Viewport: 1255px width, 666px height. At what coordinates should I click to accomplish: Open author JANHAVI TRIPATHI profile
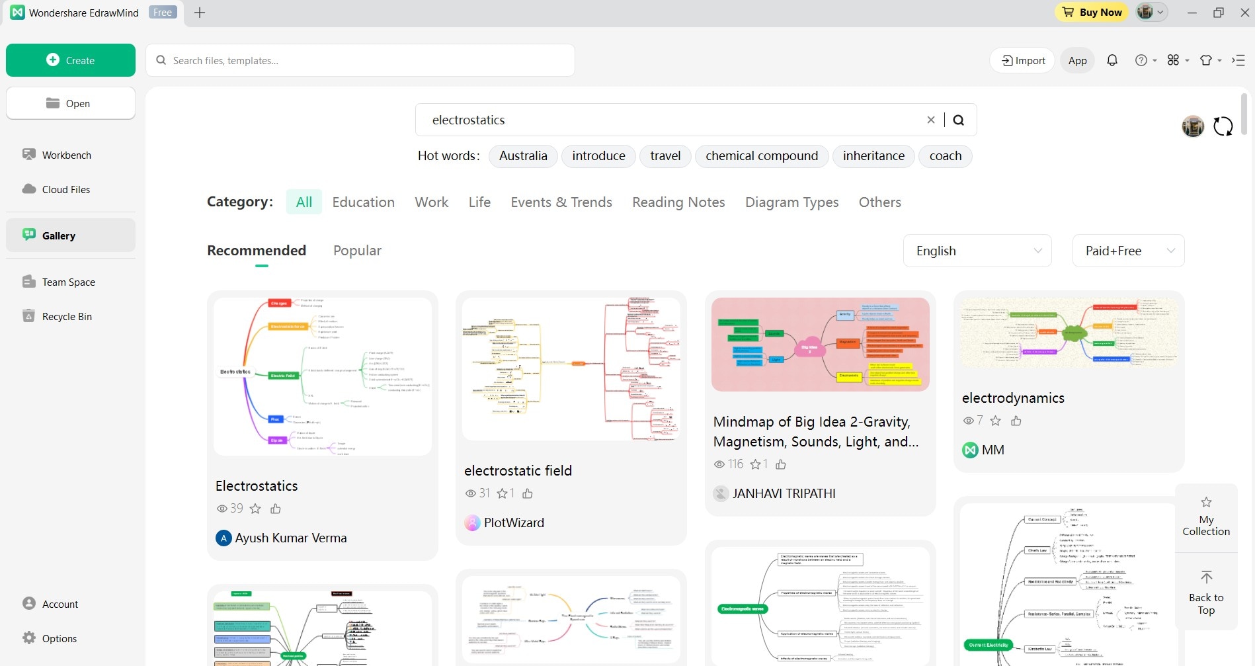(x=774, y=493)
